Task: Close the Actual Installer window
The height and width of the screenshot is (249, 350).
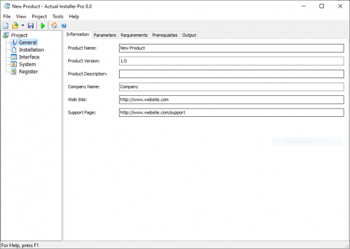Action: tap(340, 6)
